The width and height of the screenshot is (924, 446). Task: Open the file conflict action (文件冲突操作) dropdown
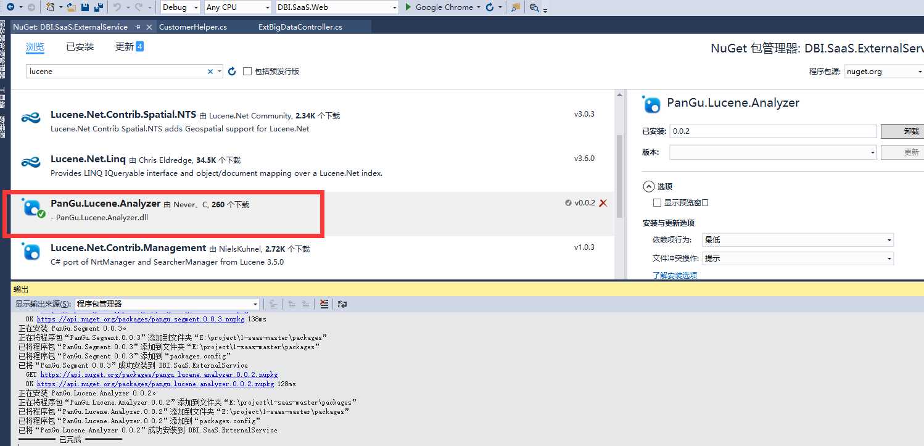point(798,258)
